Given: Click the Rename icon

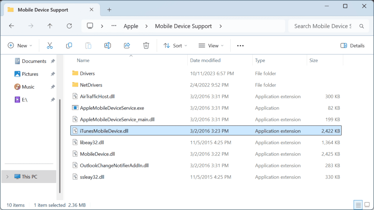Looking at the screenshot, I should [108, 46].
